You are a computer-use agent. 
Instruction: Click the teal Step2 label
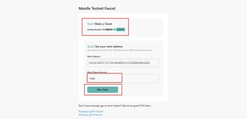(x=91, y=47)
